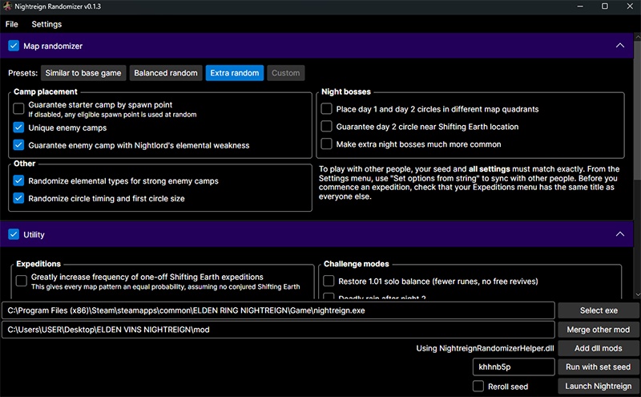Click the vertical scrollbar thumb on the options panel

pyautogui.click(x=637, y=110)
